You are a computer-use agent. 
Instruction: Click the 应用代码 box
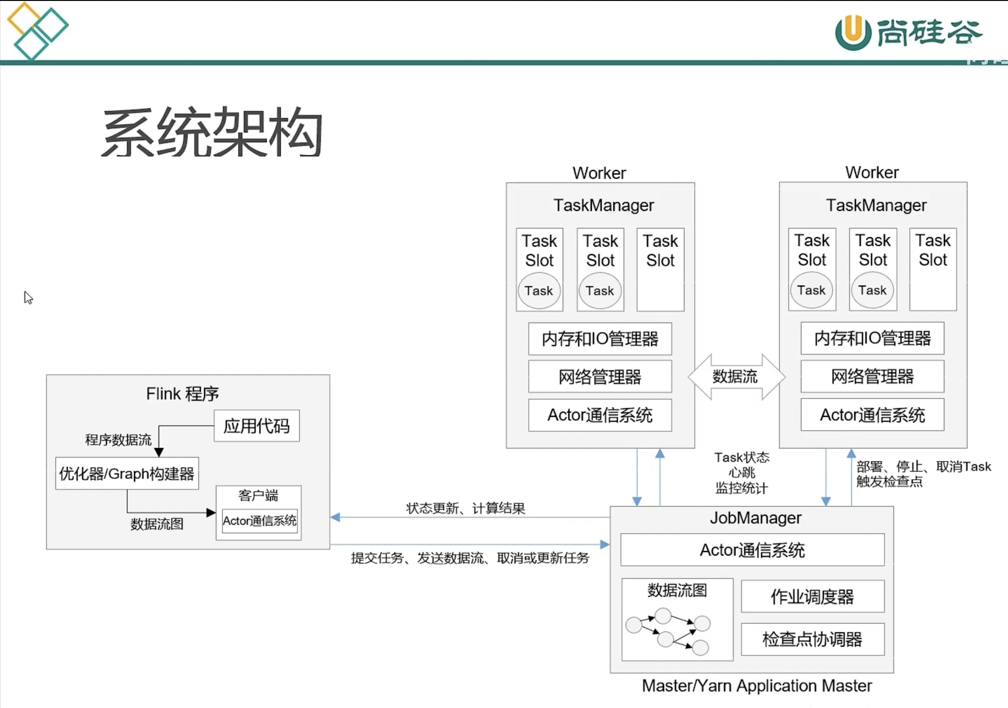(256, 425)
